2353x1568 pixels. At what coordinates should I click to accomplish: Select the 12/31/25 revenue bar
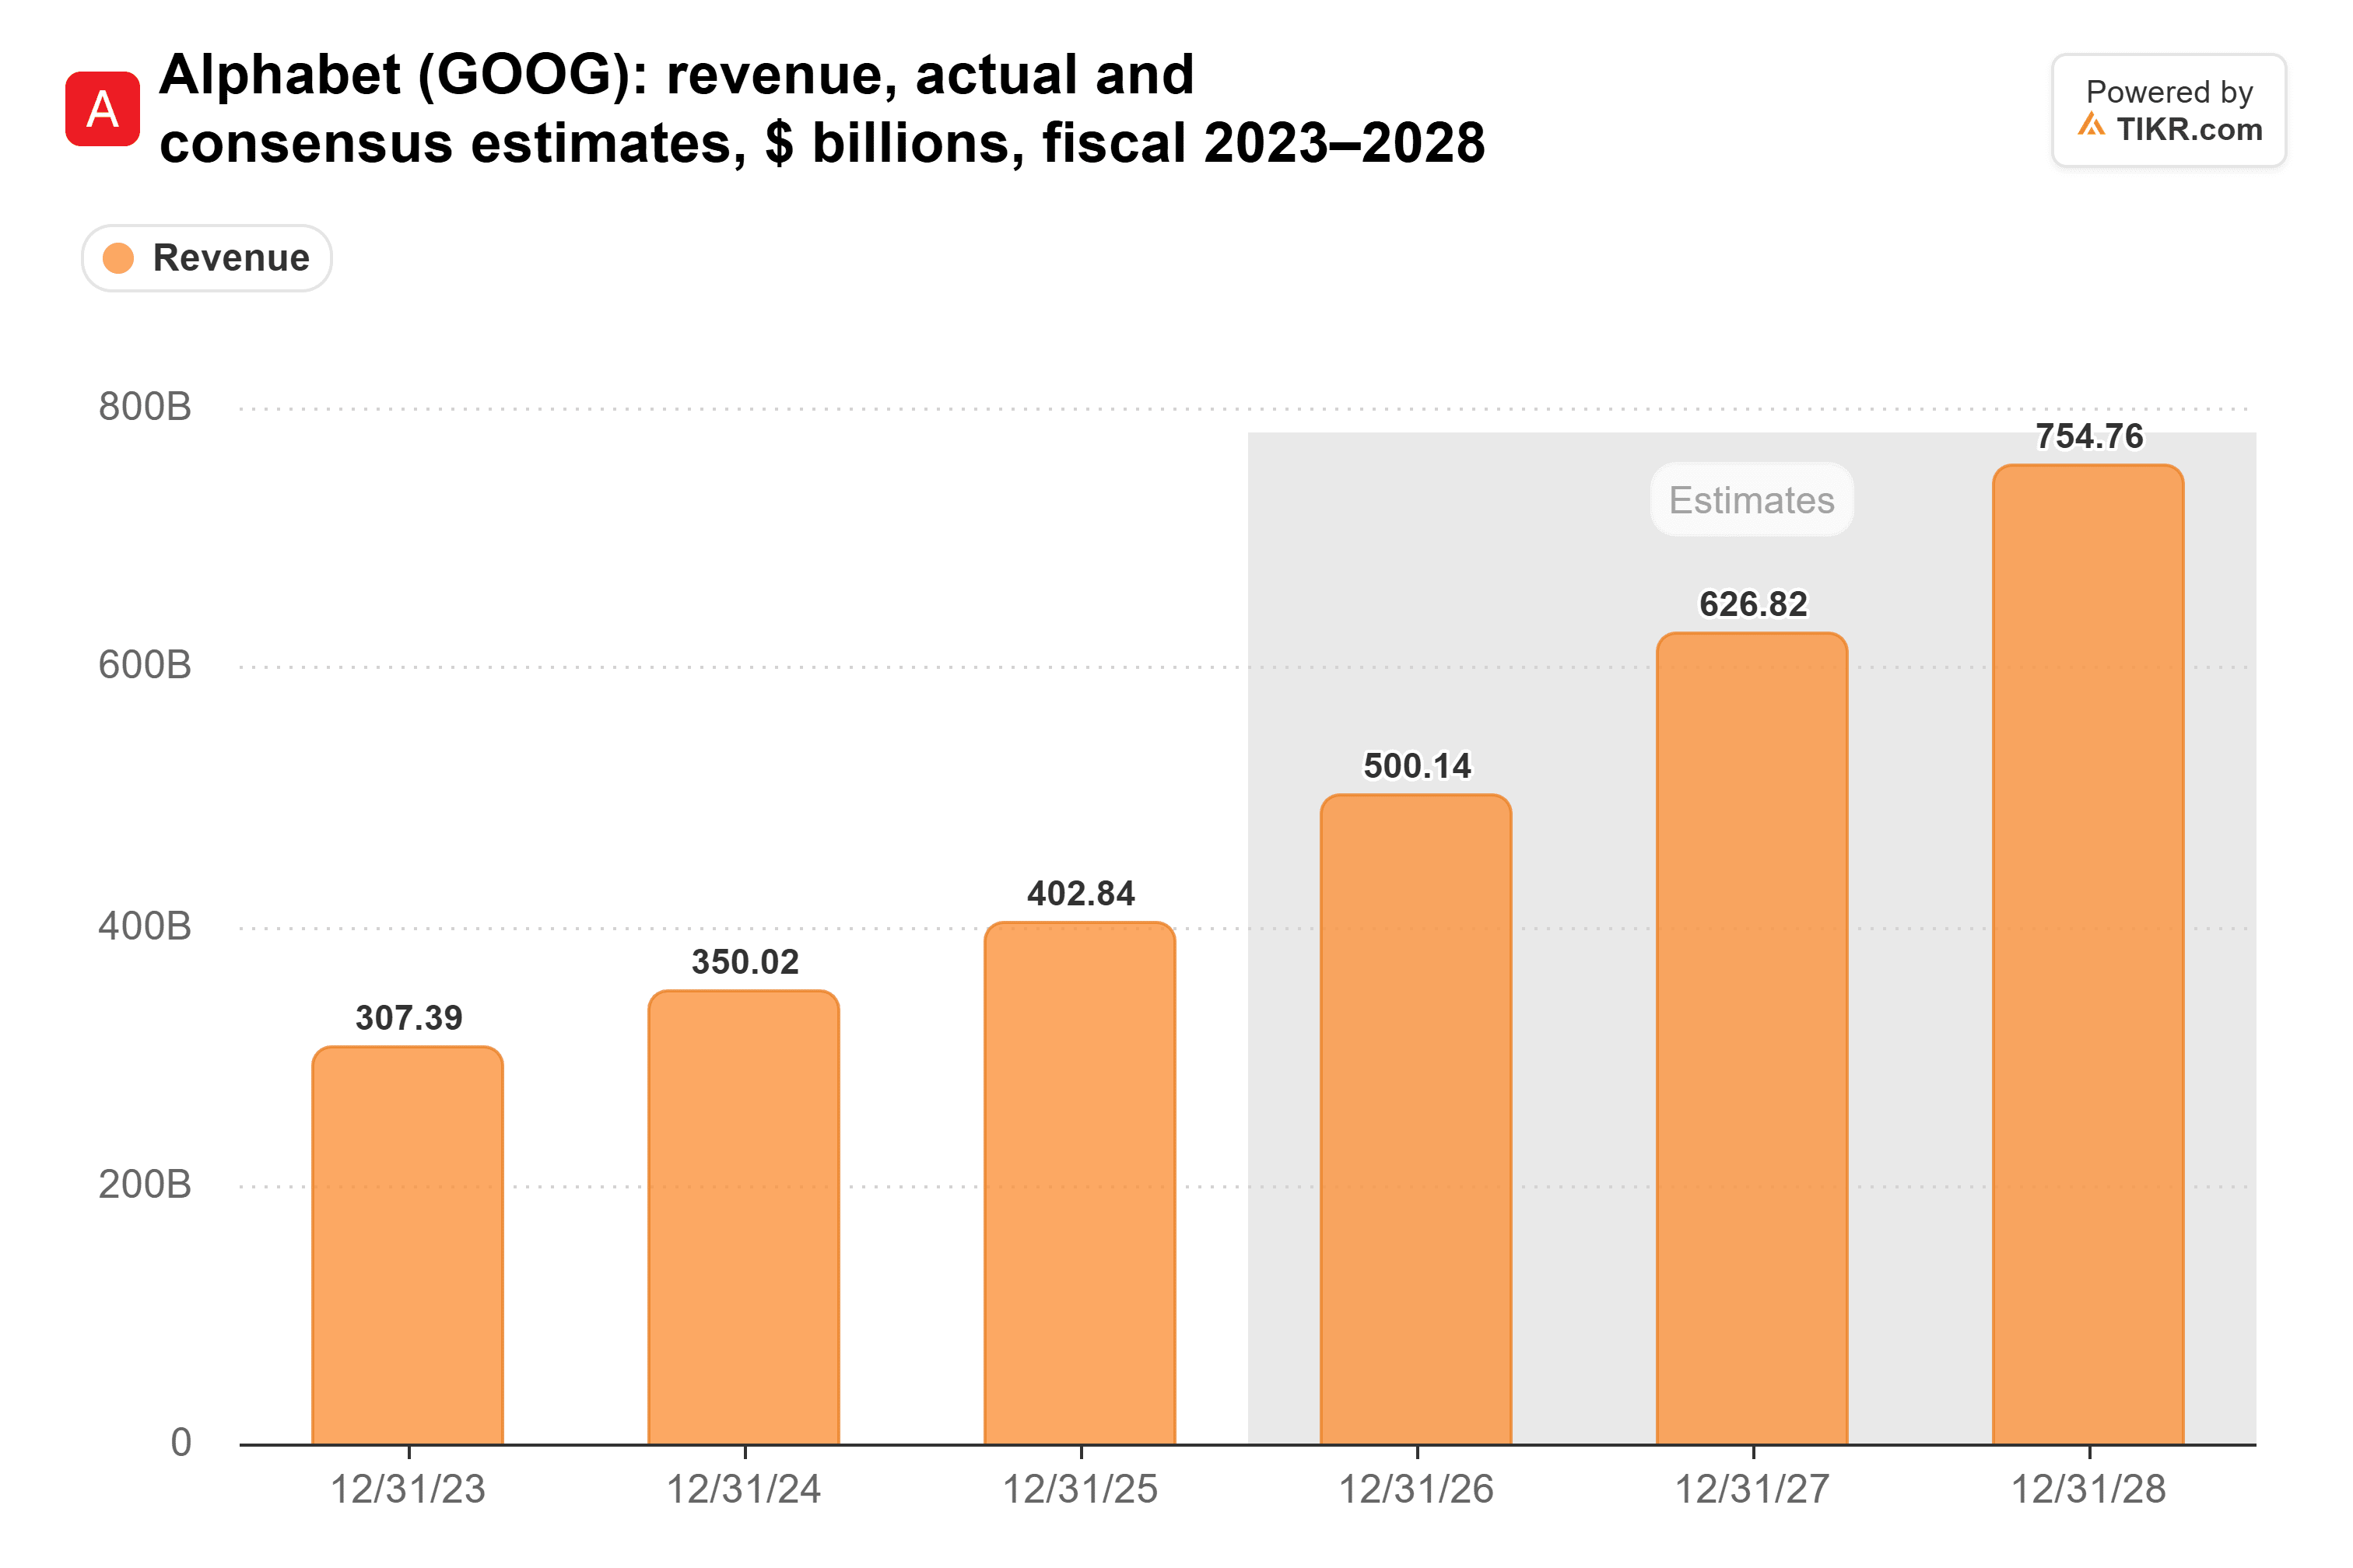click(x=1079, y=1183)
